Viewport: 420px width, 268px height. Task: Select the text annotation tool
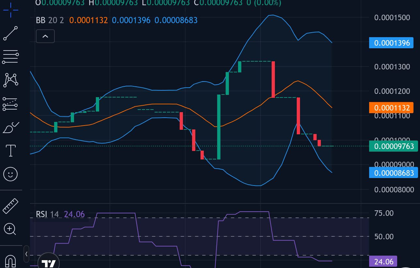[x=10, y=150]
